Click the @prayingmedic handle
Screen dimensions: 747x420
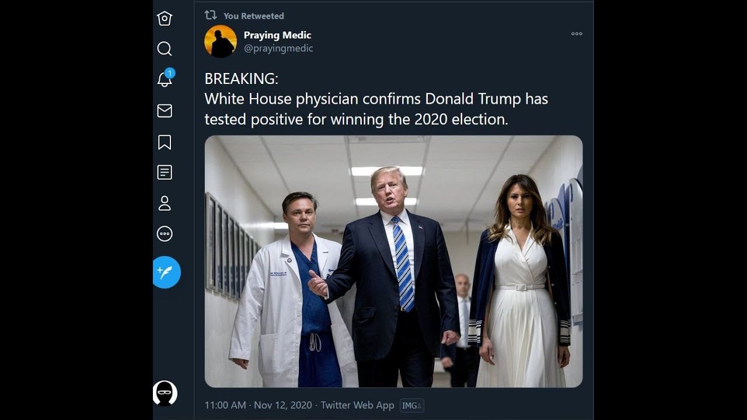pos(278,48)
